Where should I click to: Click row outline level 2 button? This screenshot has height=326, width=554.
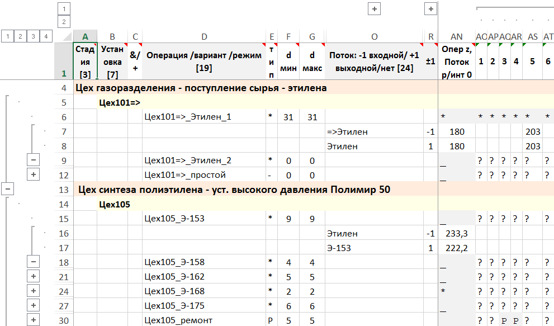[x=20, y=36]
